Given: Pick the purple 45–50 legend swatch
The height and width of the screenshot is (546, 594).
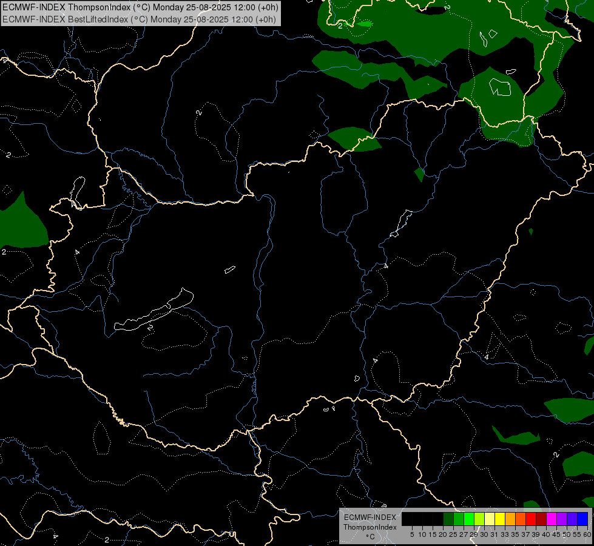Looking at the screenshot, I should (561, 519).
